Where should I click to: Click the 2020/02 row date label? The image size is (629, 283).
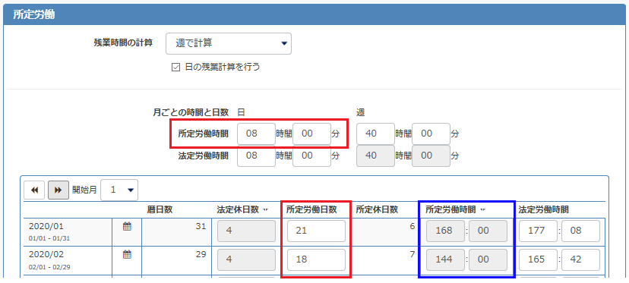point(46,254)
